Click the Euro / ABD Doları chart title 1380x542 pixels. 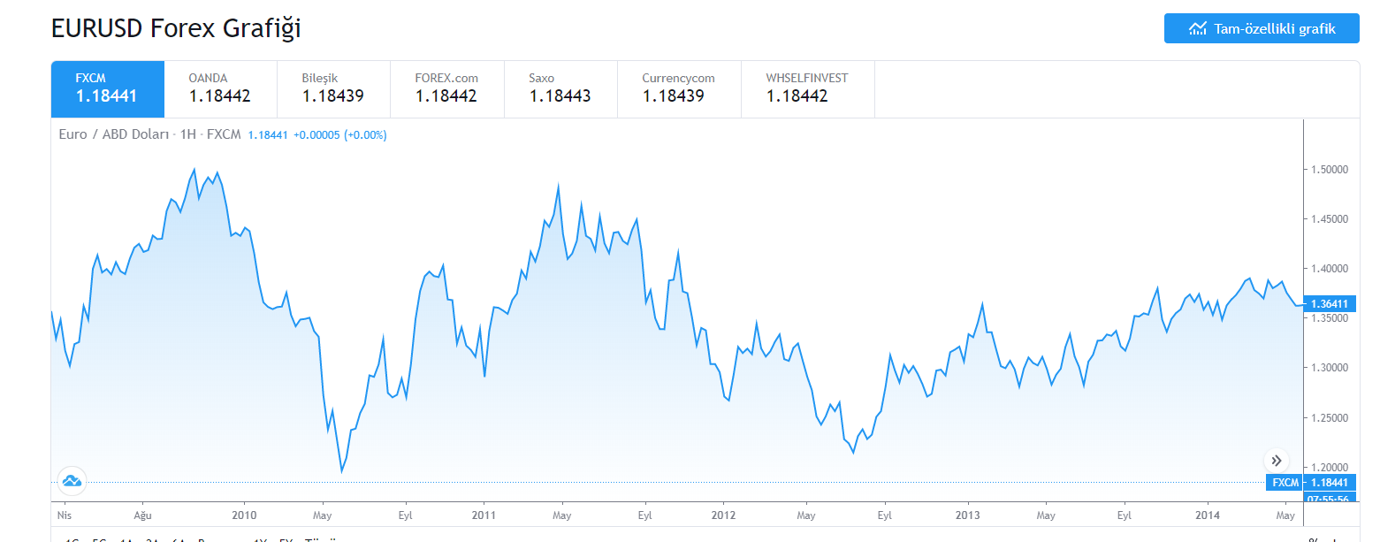pyautogui.click(x=116, y=135)
